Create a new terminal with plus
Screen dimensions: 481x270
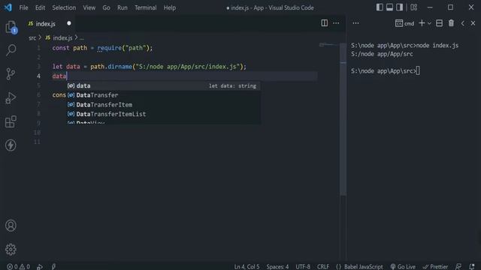422,23
